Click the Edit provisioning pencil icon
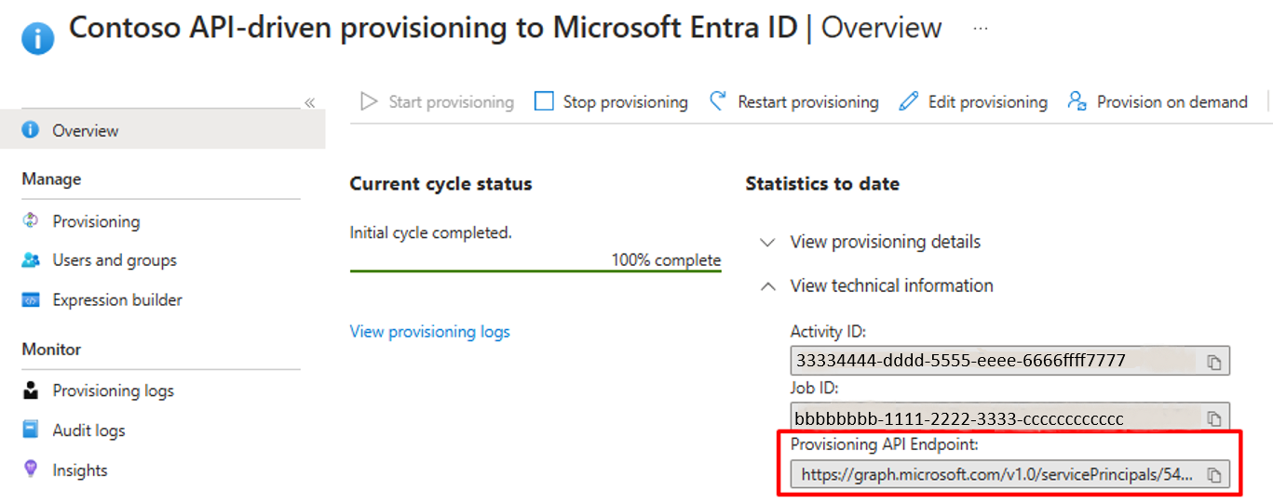Screen dimensions: 1273x503 (x=909, y=101)
